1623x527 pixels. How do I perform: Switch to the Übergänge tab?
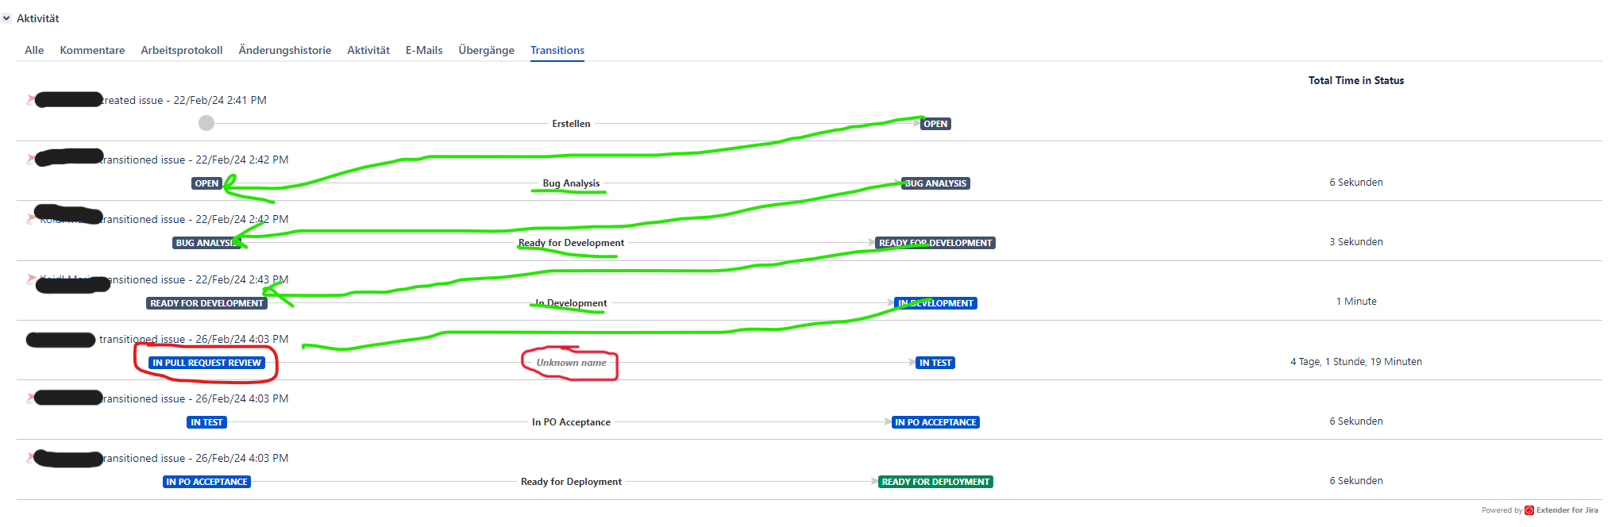pos(487,50)
